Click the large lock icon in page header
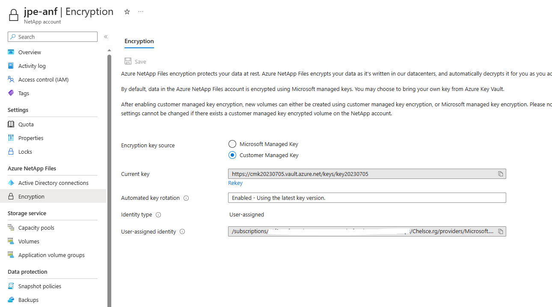The height and width of the screenshot is (307, 552). pos(14,15)
